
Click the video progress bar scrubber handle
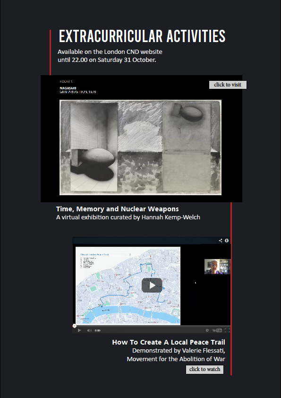pyautogui.click(x=74, y=326)
